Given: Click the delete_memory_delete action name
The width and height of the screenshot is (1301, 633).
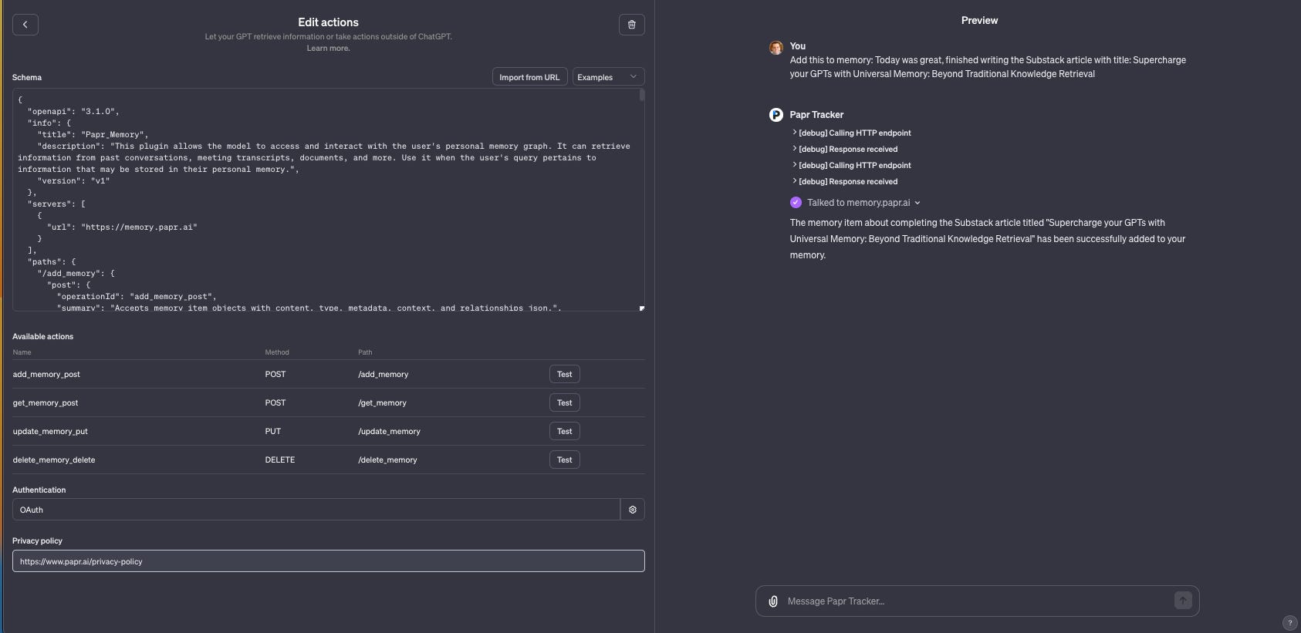Looking at the screenshot, I should (x=54, y=460).
